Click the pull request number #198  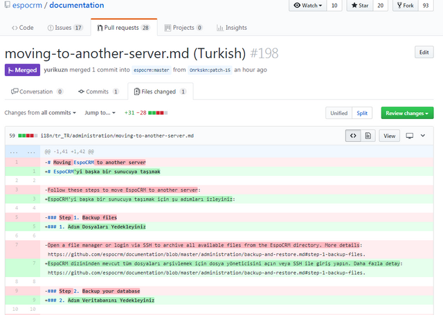(264, 53)
